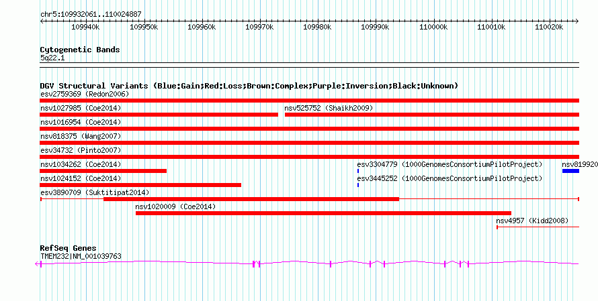Viewport: 598px width, 301px height.
Task: Click the nsv1024152 (Coe2014) label
Action: pyautogui.click(x=81, y=178)
